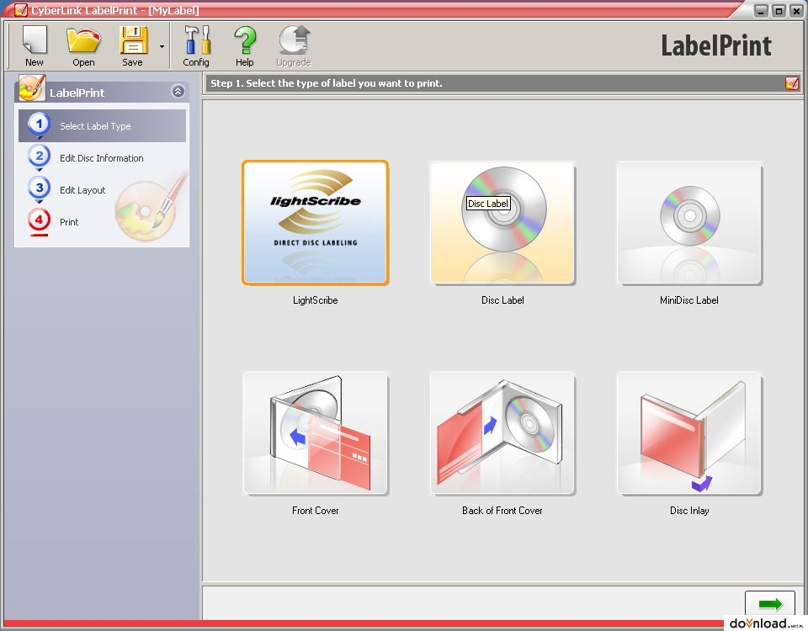The height and width of the screenshot is (631, 808).
Task: Click the Front Cover caption text
Action: 316,511
